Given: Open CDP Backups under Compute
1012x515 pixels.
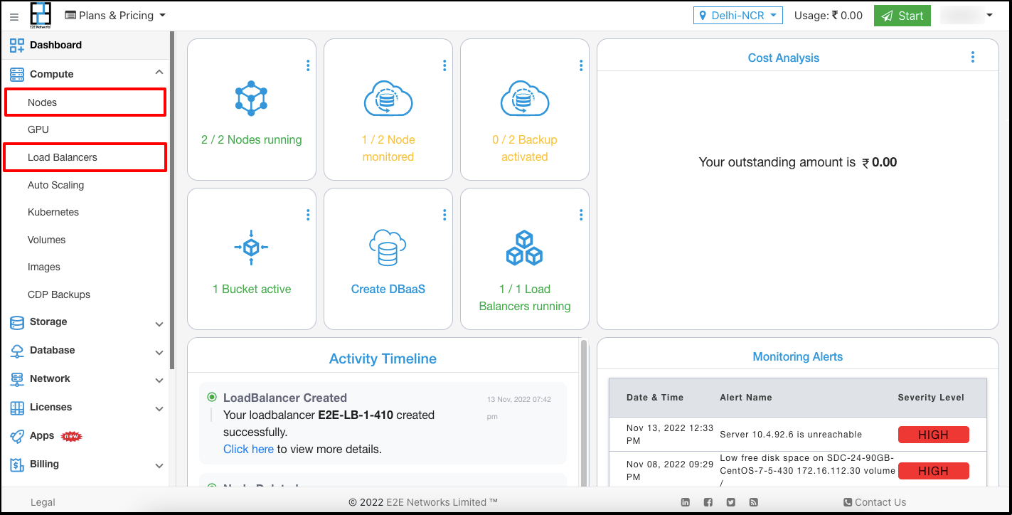Looking at the screenshot, I should pos(59,294).
